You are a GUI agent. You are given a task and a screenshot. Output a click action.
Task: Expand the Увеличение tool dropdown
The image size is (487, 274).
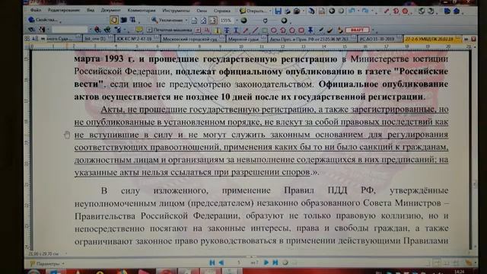(186, 21)
